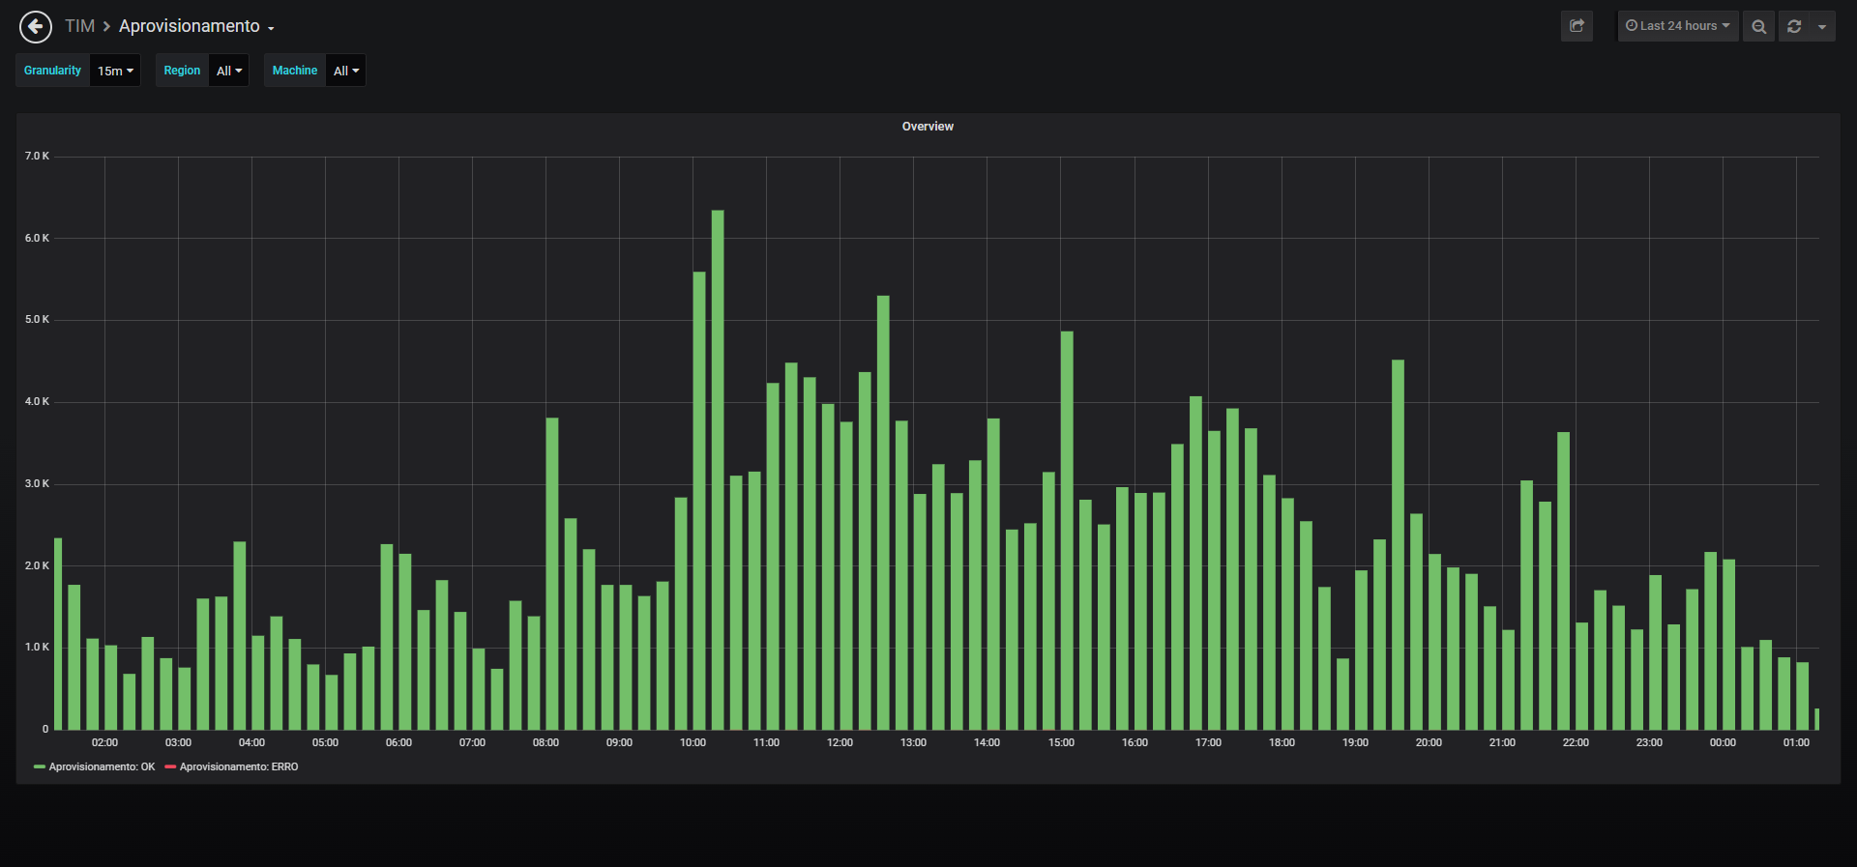Click the 15:00 x-axis time label

pos(1061,742)
